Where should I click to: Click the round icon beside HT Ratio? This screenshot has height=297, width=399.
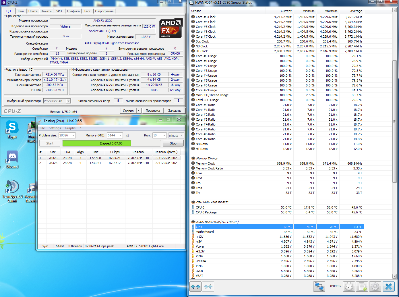(193, 149)
